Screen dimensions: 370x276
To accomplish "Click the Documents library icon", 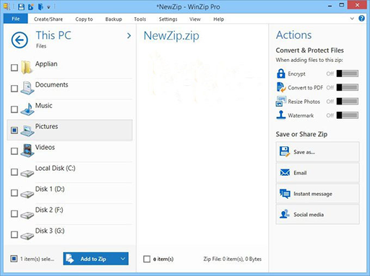I will pos(27,88).
